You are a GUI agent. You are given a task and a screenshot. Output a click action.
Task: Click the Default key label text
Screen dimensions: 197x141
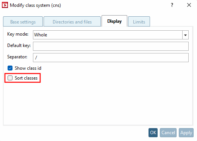click(19, 45)
